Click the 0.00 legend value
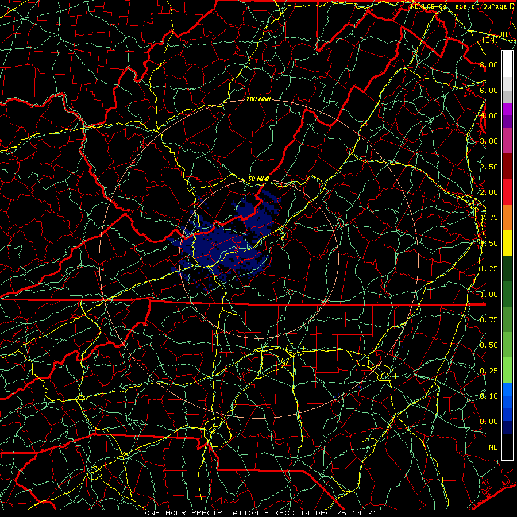Screen dimensions: 517x517 point(489,422)
